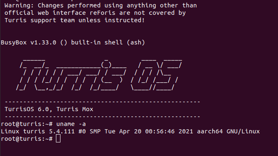Click the 'Warning:' word at the top

click(19, 5)
